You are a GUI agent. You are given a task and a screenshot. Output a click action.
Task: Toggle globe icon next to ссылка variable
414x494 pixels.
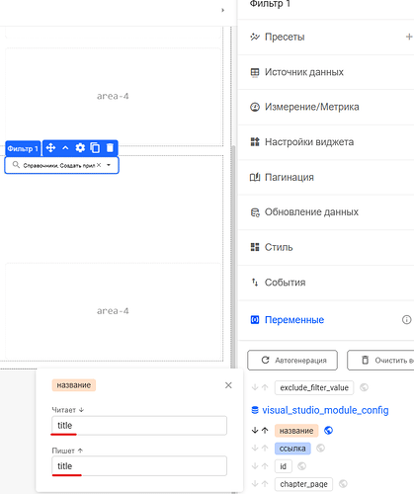click(320, 449)
